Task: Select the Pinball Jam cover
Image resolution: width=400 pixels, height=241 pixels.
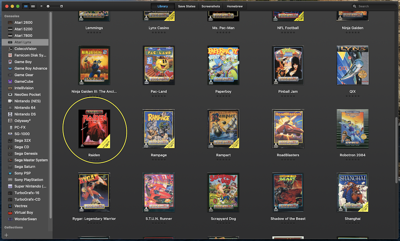Action: pyautogui.click(x=288, y=65)
